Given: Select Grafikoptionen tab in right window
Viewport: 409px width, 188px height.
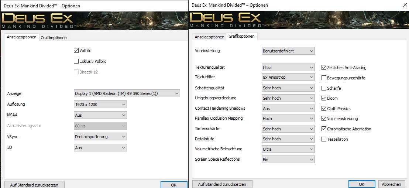Looking at the screenshot, I should click(241, 37).
